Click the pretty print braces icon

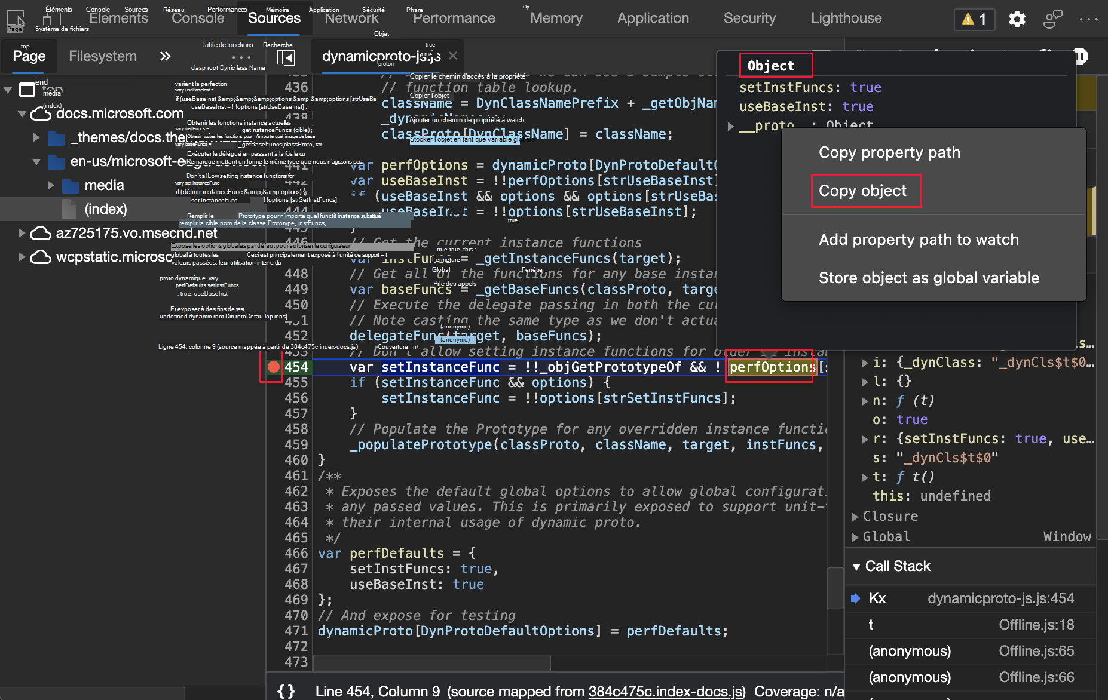286,691
